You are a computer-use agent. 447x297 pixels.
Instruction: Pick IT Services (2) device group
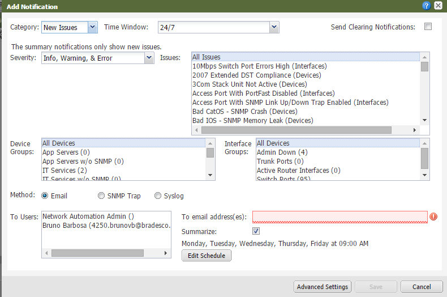tap(65, 170)
